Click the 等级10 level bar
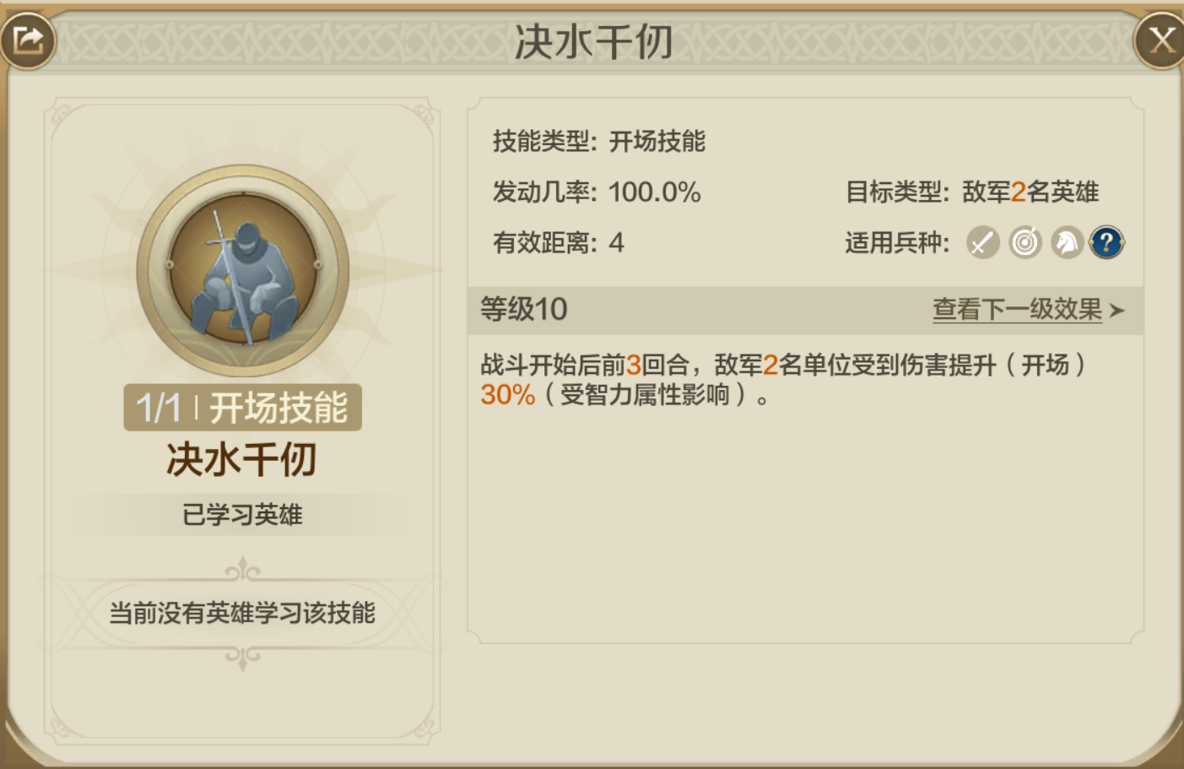 pos(806,310)
